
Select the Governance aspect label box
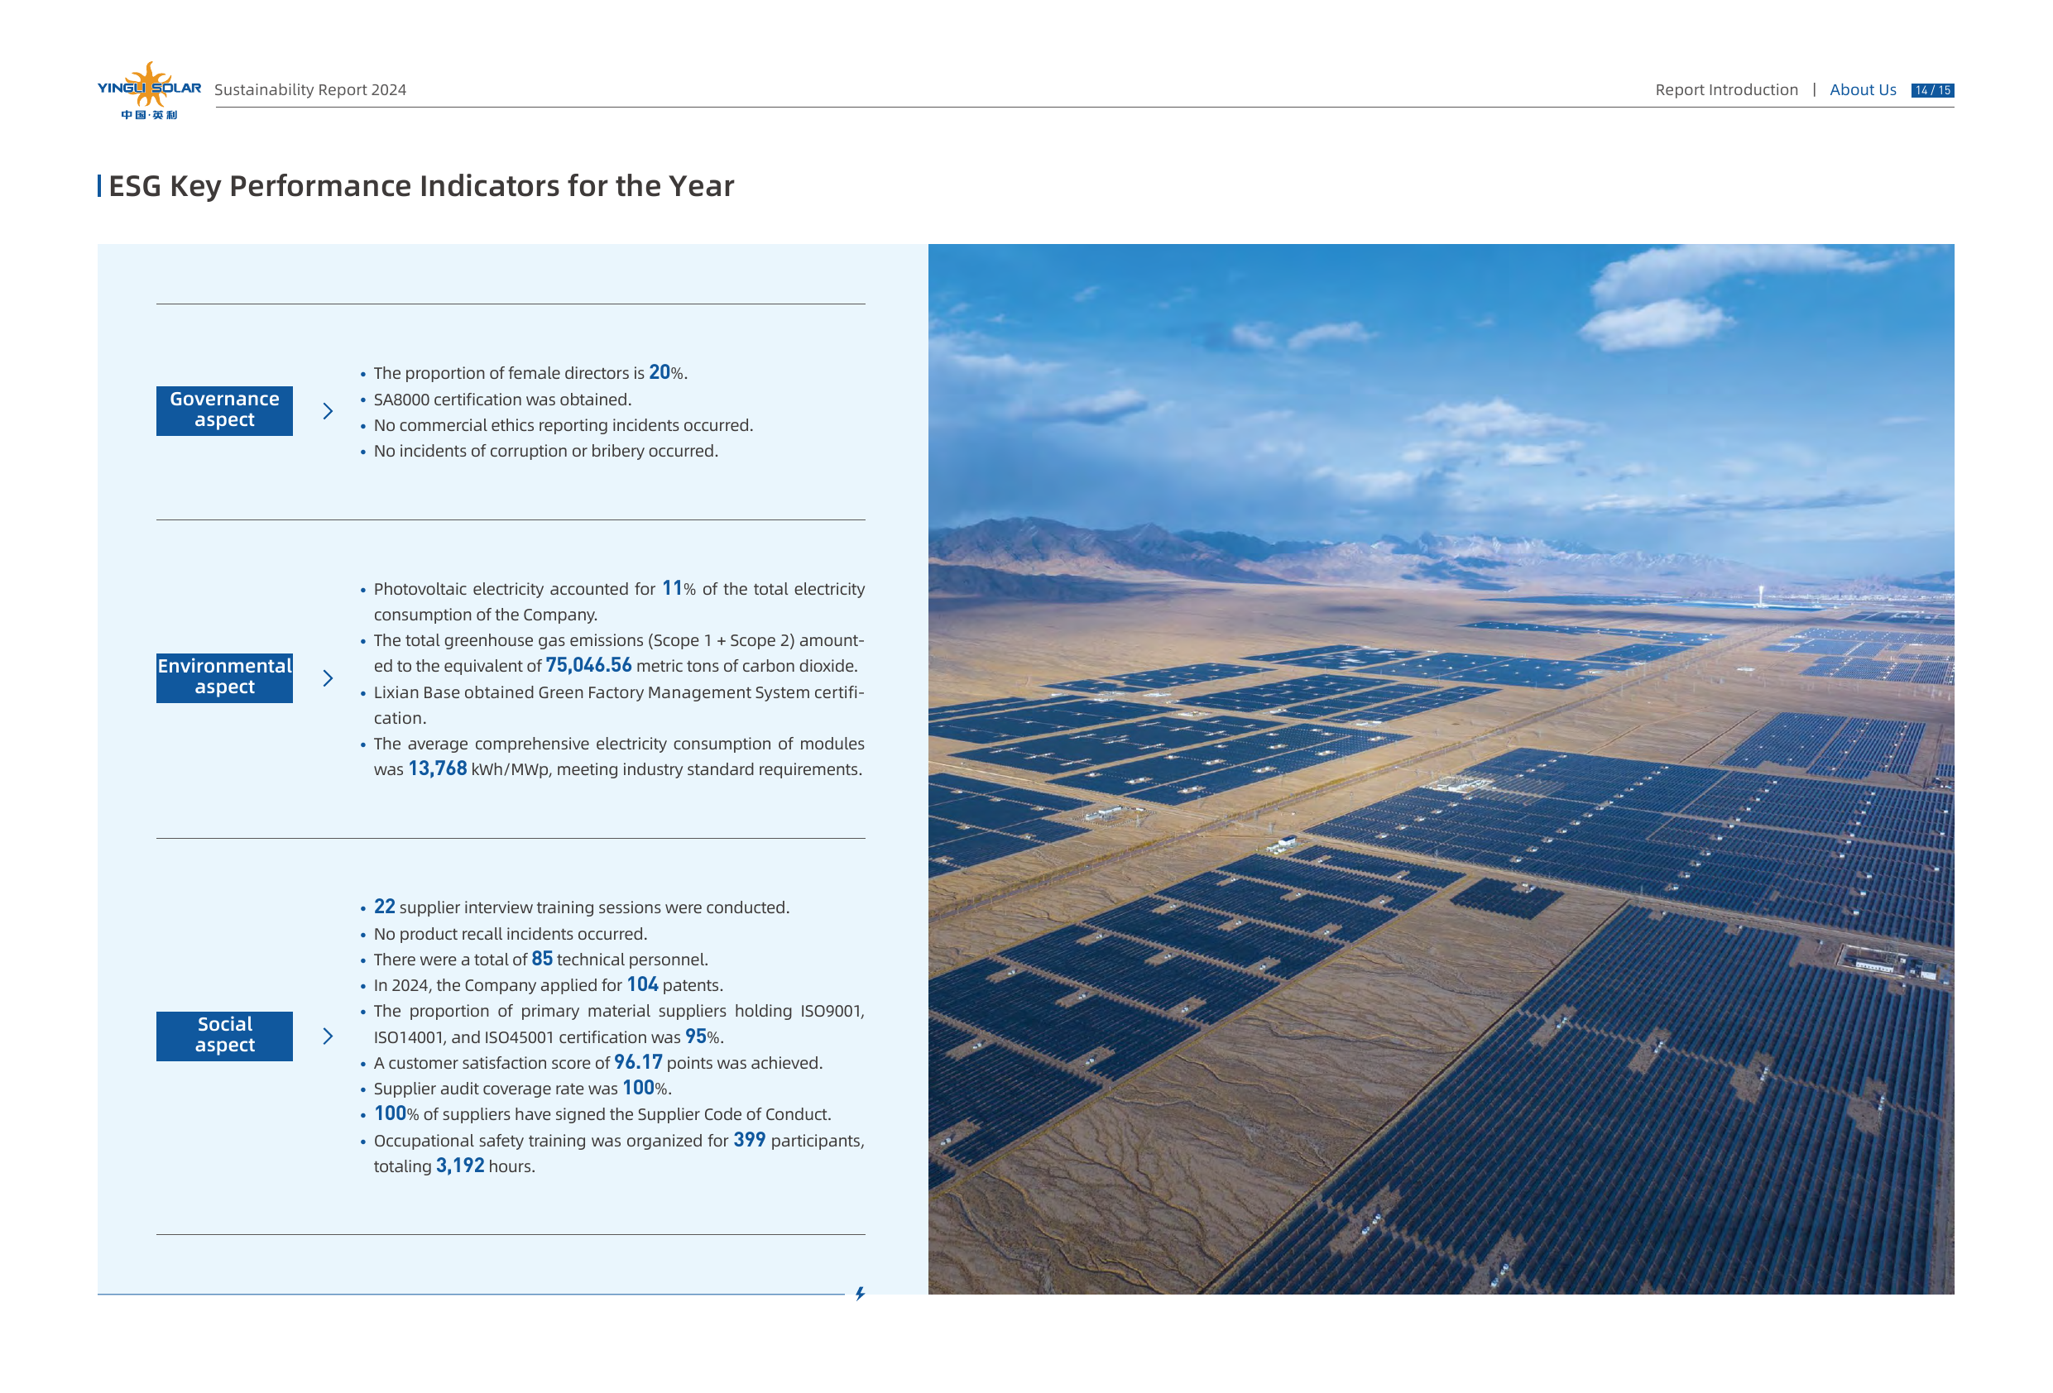[224, 411]
